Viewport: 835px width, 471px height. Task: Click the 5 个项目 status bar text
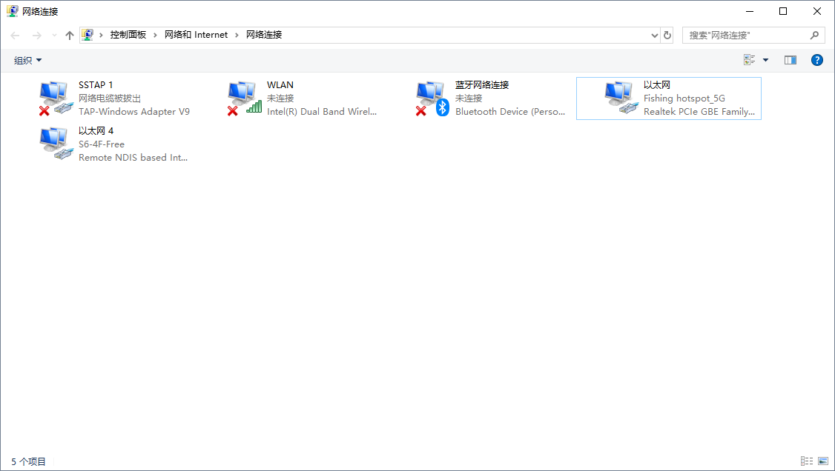coord(29,461)
